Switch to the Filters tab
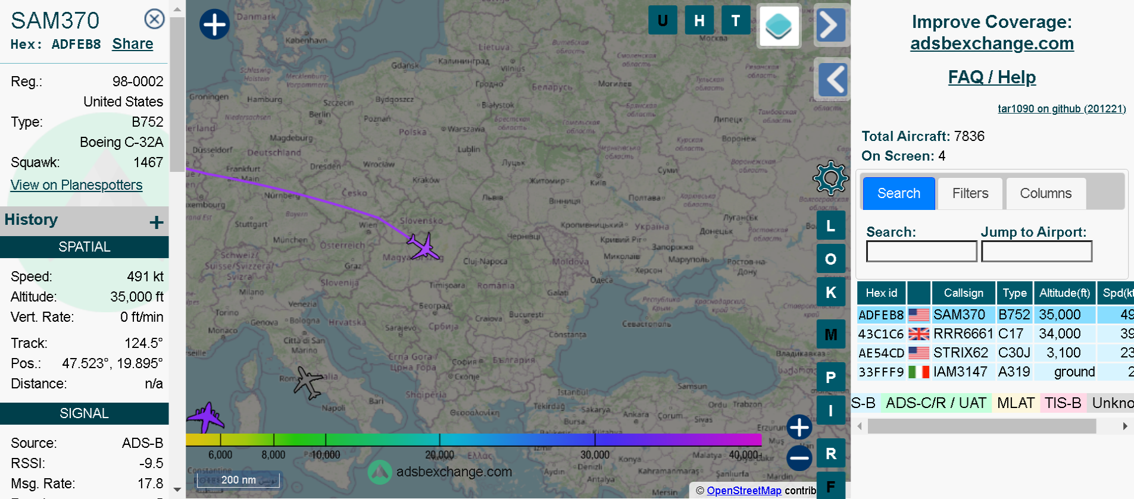This screenshot has width=1134, height=499. [970, 193]
